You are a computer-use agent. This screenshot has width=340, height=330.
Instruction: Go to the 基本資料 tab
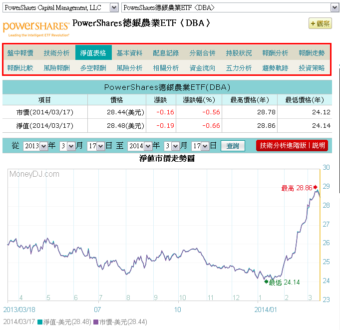129,53
